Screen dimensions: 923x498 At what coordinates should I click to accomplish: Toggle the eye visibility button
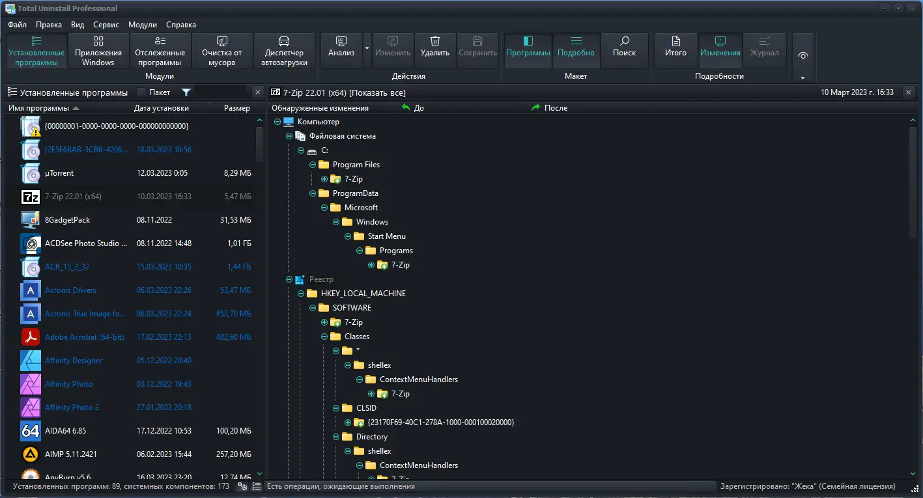click(803, 55)
